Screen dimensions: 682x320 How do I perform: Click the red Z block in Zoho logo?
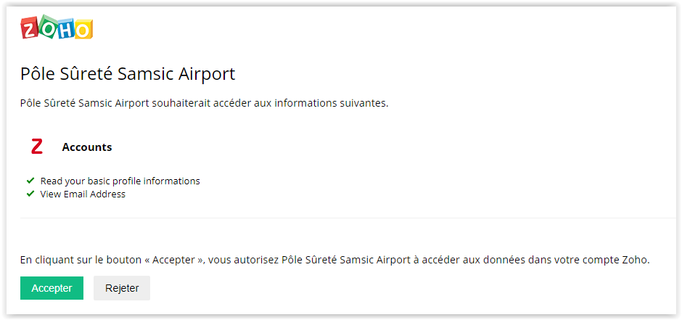click(30, 28)
